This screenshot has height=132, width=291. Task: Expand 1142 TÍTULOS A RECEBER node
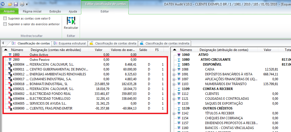tap(174, 113)
